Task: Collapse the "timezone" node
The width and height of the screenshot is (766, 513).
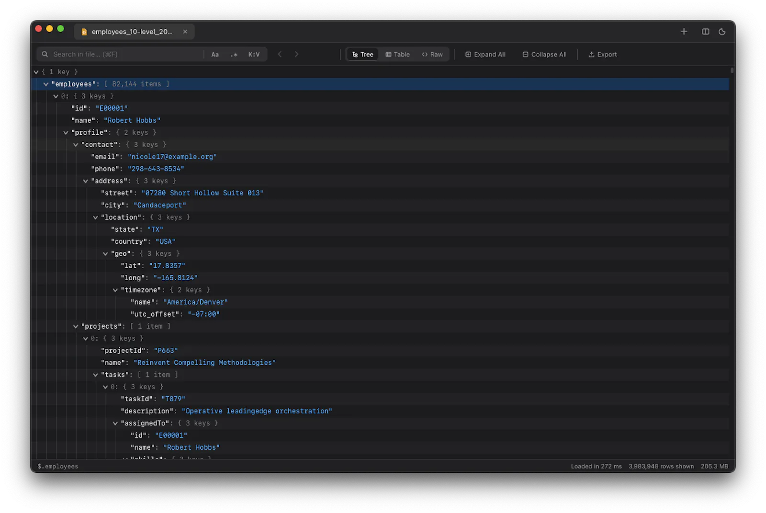Action: pyautogui.click(x=115, y=290)
